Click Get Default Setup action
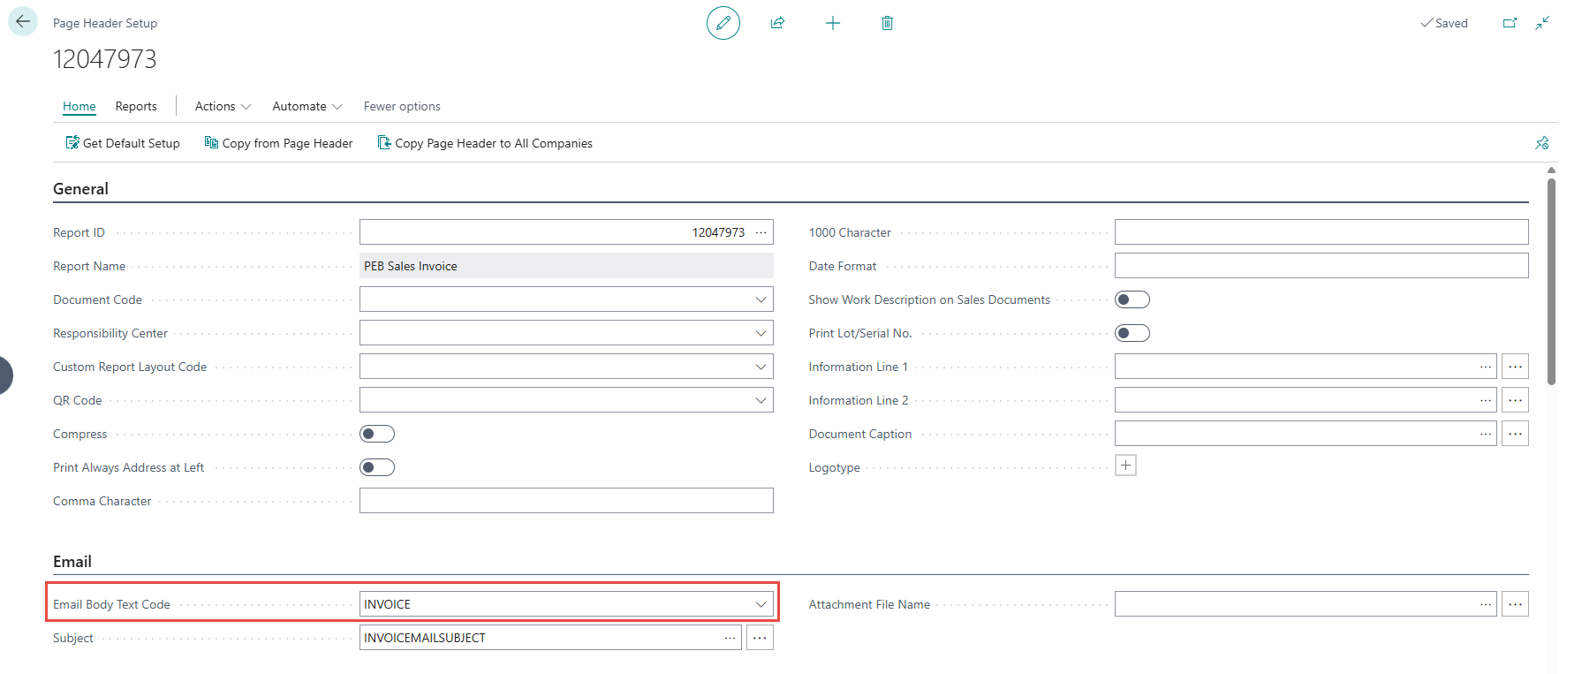This screenshot has width=1582, height=674. click(x=123, y=143)
